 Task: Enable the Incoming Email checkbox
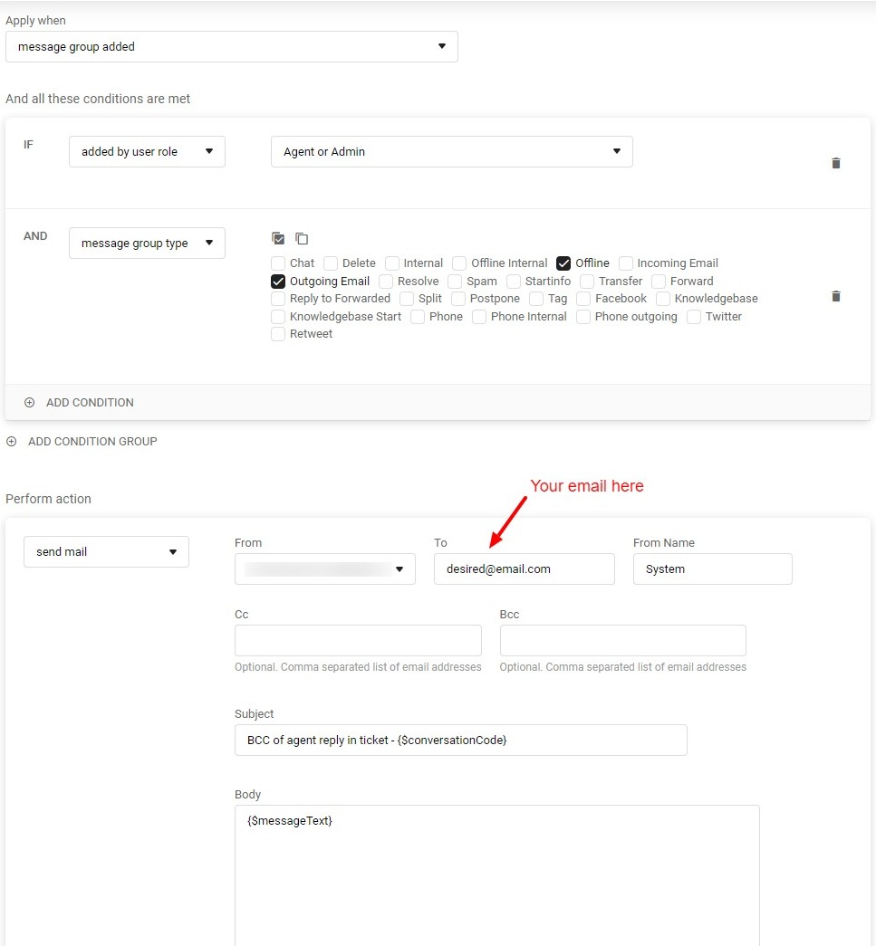pyautogui.click(x=626, y=263)
